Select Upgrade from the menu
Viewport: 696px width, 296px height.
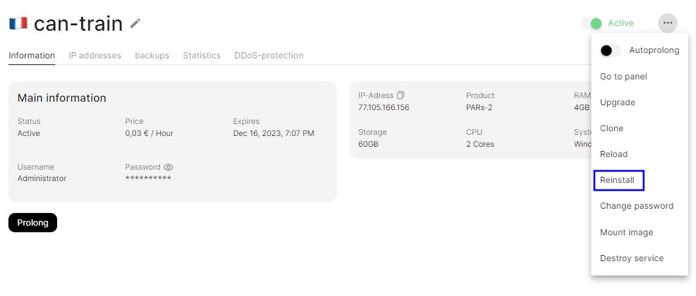(618, 102)
